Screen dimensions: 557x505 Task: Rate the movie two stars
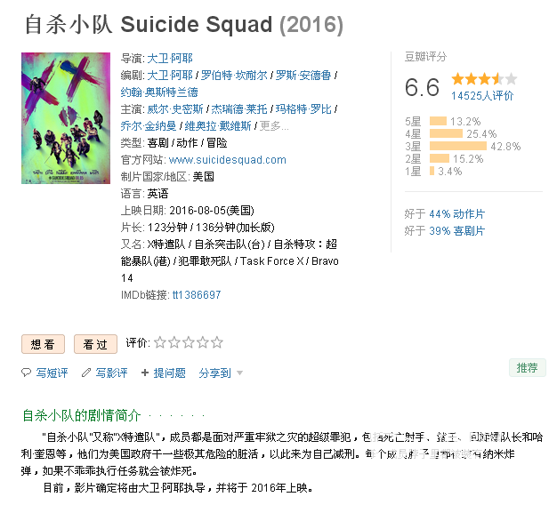[174, 342]
